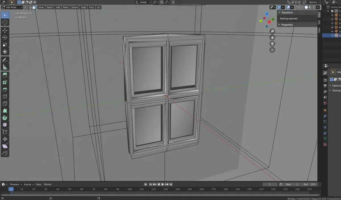Toggle Z axis mirror button
This screenshot has height=200, width=341.
pos(300,2)
